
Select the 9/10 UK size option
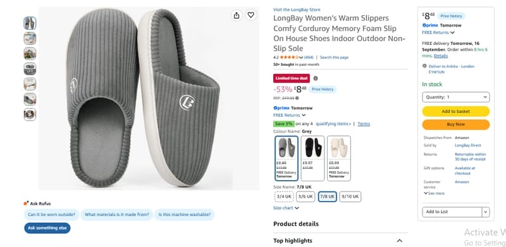tap(350, 196)
